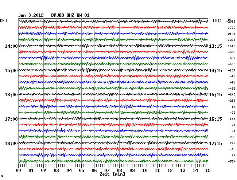Click the DC offset value "-157"
Screen dimensions: 237x180
point(232,70)
